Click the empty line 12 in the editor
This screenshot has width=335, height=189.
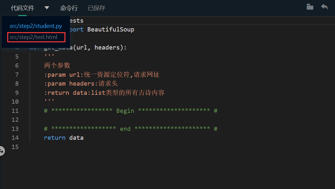(x=99, y=119)
